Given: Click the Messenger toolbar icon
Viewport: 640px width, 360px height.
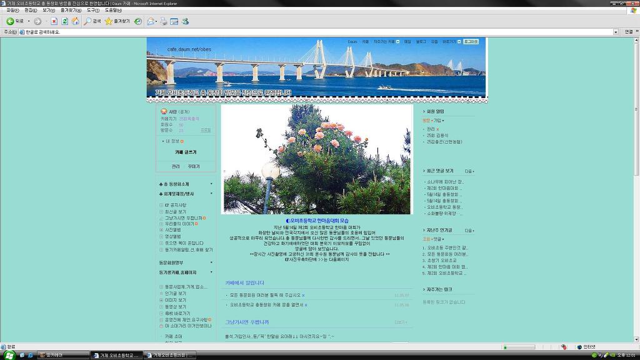Looking at the screenshot, I should pyautogui.click(x=185, y=21).
